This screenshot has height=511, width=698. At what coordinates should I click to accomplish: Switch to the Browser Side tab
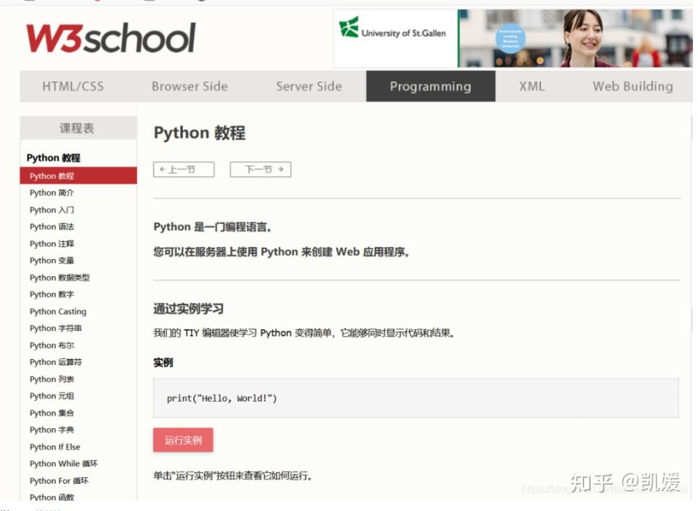(x=189, y=86)
